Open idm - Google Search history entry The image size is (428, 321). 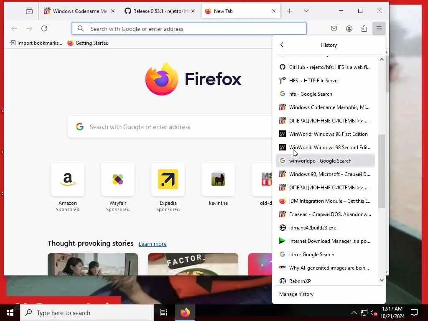point(325,255)
